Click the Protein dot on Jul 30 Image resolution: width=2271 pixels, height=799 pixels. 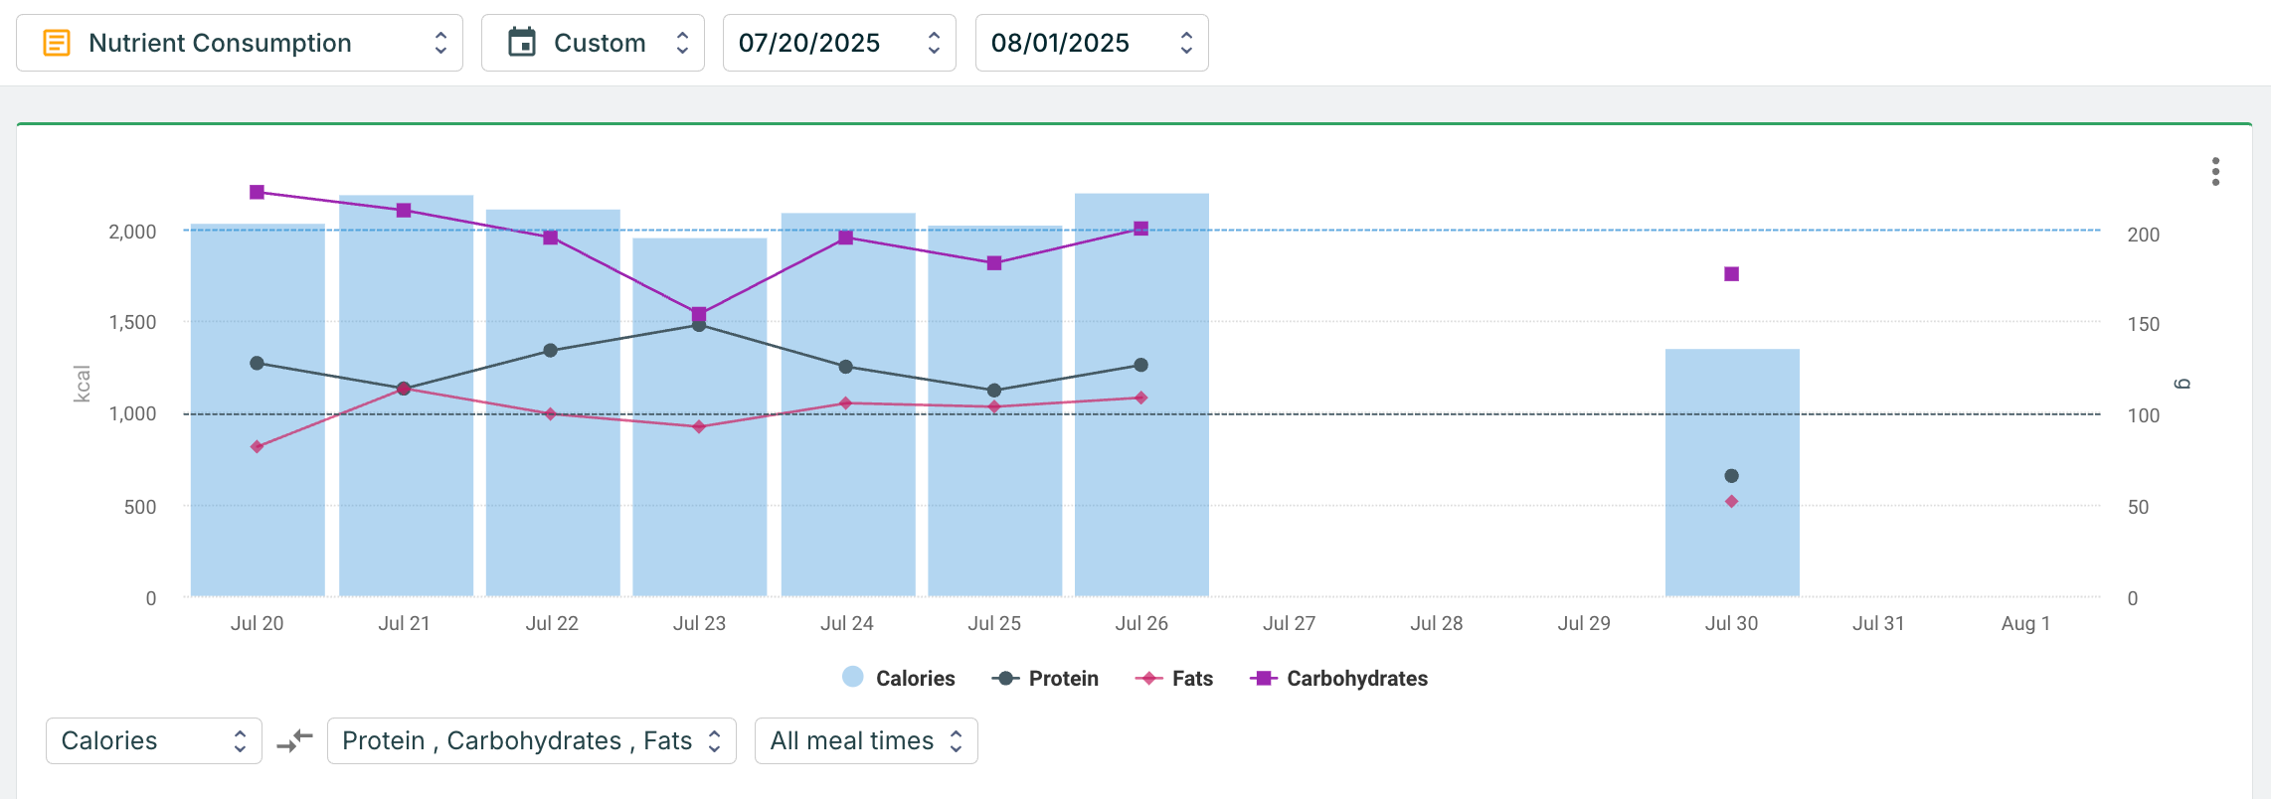(1731, 476)
